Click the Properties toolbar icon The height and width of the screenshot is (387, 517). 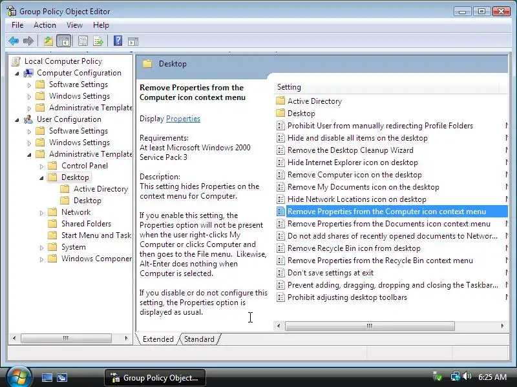click(x=83, y=41)
